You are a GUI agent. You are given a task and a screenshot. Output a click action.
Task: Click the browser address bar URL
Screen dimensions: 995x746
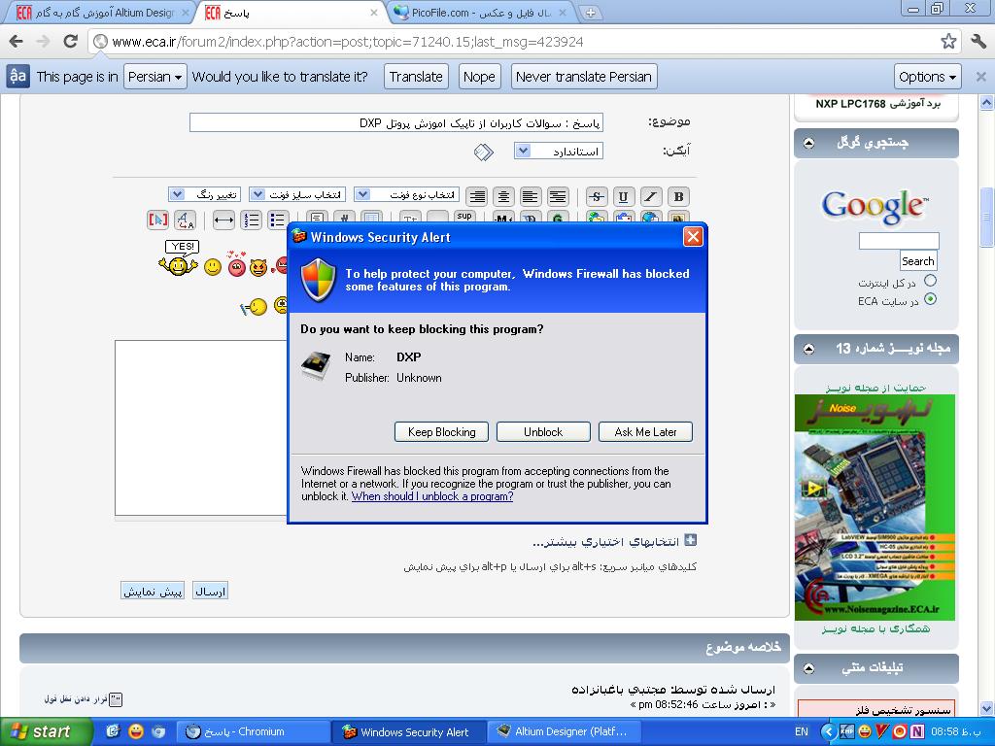point(348,42)
